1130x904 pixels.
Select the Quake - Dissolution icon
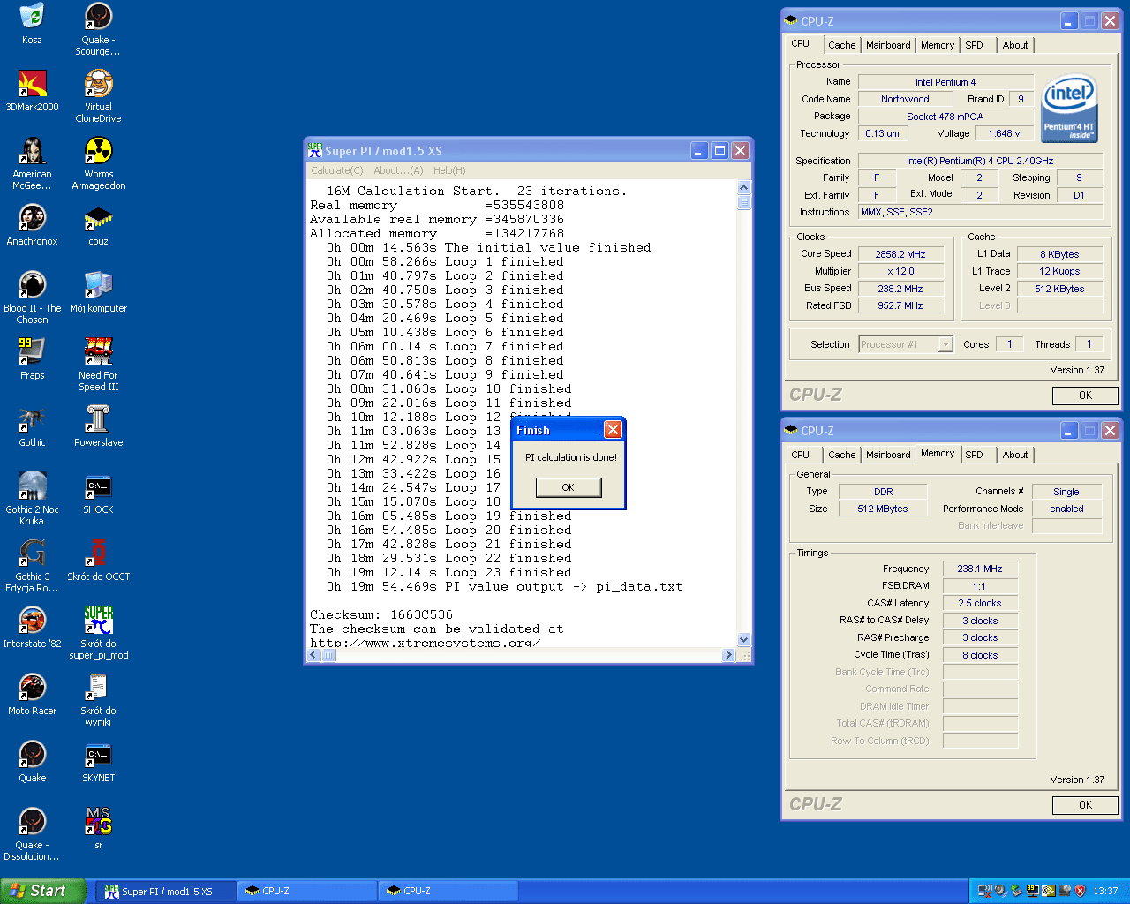[32, 834]
